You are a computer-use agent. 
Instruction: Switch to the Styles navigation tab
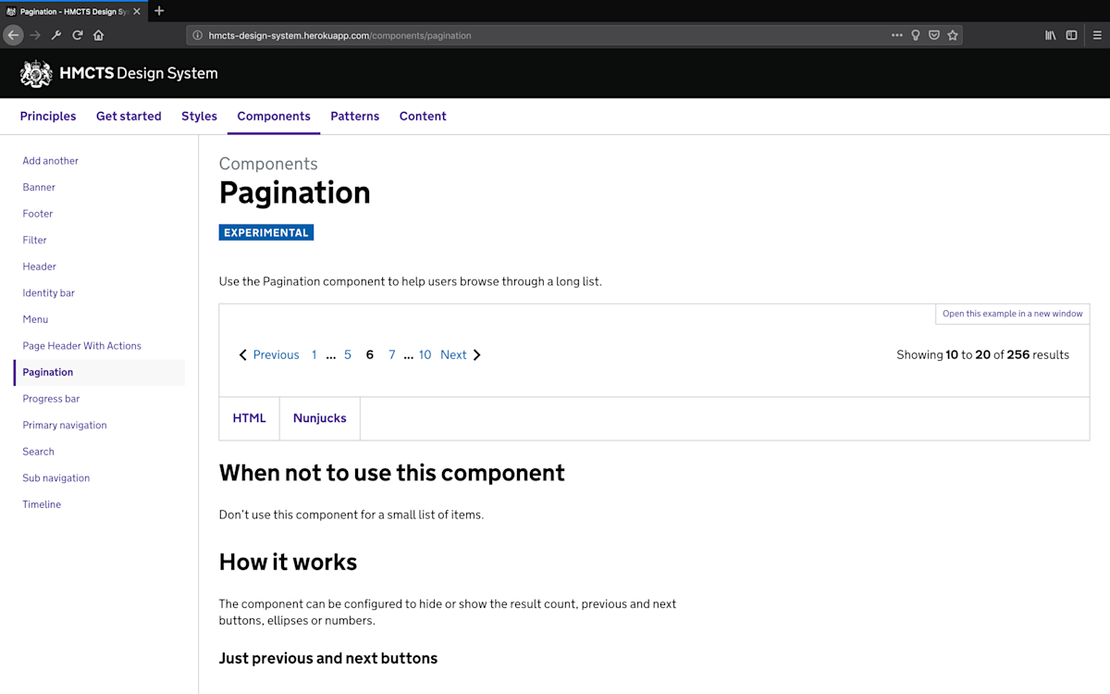pyautogui.click(x=199, y=116)
